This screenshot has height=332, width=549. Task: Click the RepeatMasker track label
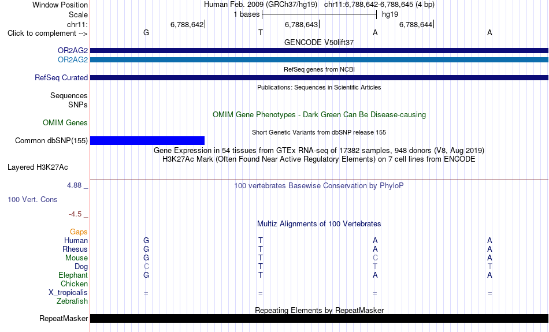pos(64,318)
